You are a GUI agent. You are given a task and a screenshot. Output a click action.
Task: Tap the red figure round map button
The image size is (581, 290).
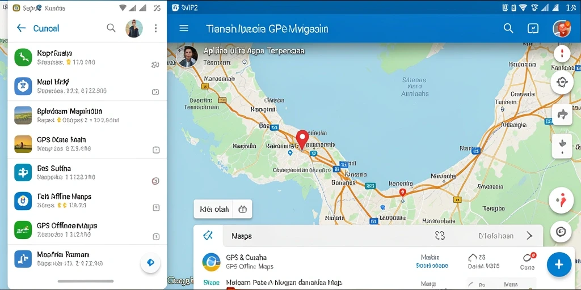561,201
